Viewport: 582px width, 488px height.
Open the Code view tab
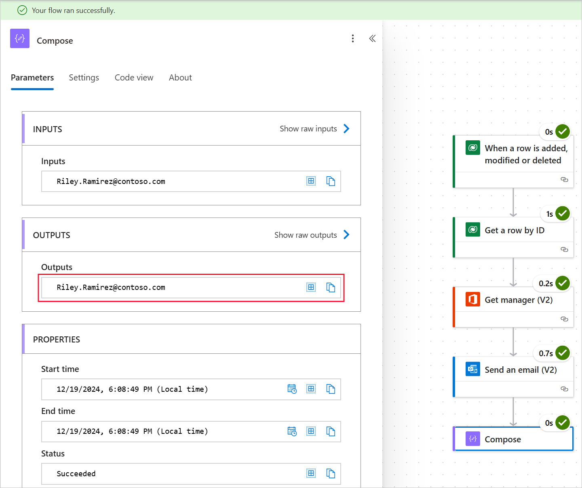click(134, 78)
